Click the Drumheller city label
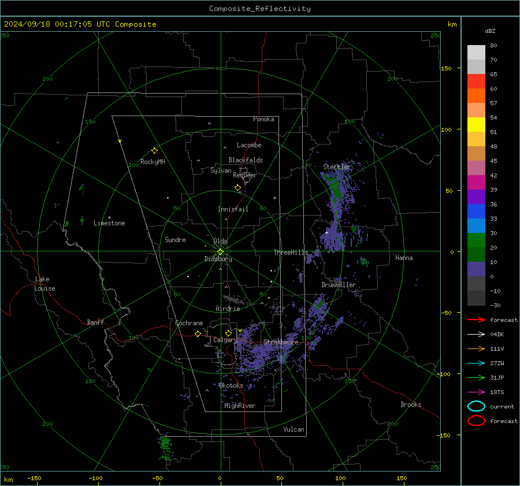 pos(339,285)
